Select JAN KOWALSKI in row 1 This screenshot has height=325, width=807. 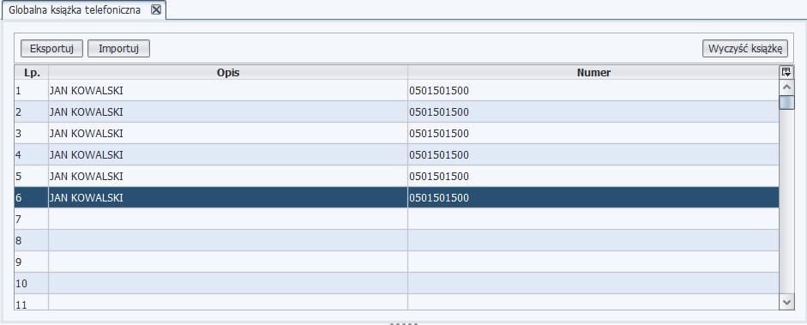(87, 91)
